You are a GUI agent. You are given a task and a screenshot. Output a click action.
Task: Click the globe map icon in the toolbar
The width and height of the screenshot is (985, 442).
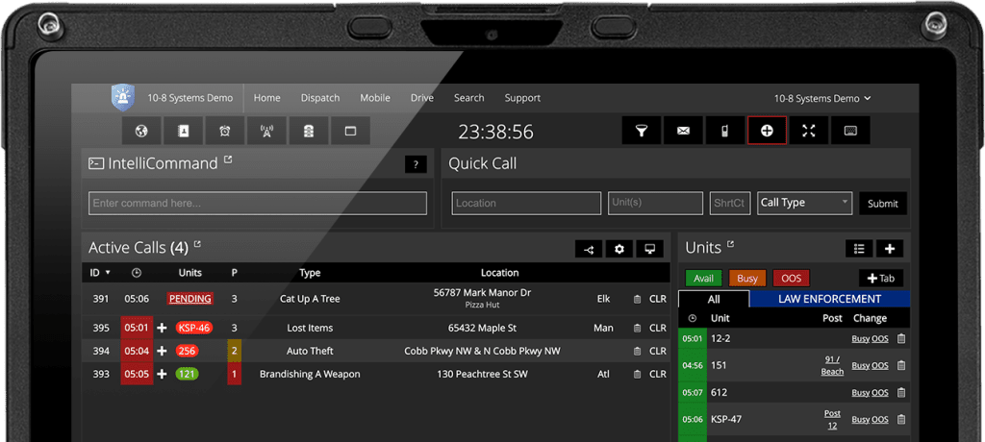coord(141,132)
